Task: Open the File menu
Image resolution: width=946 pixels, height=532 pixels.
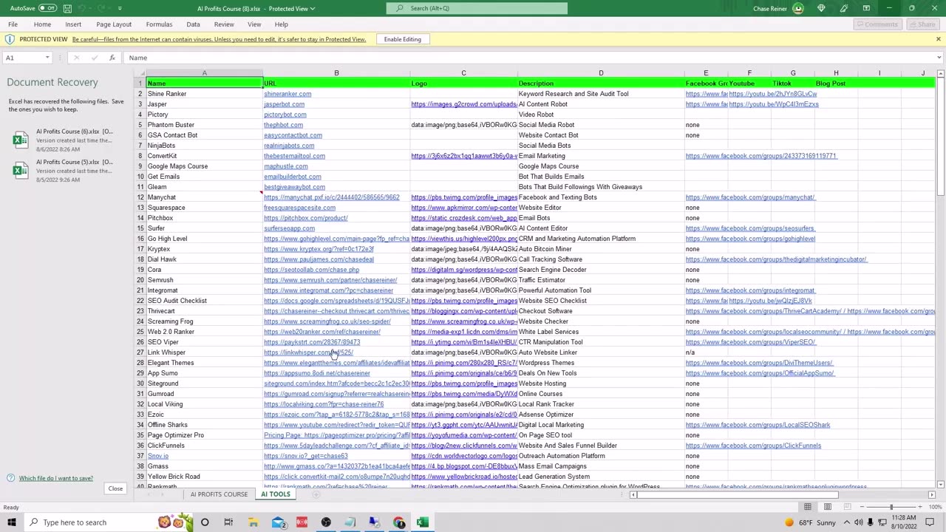Action: (13, 24)
